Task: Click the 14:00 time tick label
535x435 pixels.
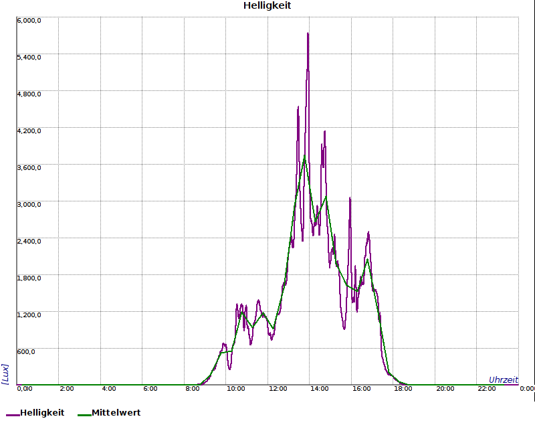Action: (x=320, y=389)
